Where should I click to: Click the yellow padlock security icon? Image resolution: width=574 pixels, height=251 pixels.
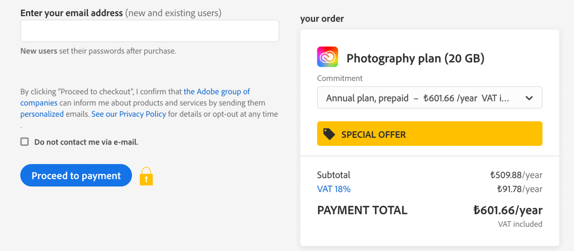[146, 176]
